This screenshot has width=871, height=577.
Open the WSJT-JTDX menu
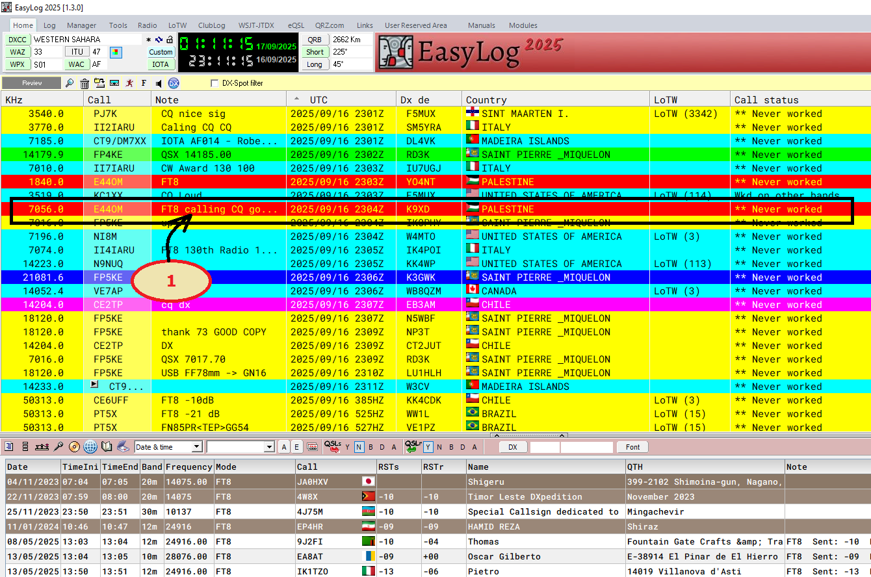tap(256, 25)
